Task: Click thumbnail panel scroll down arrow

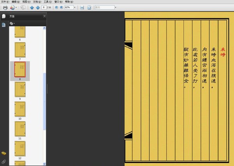Action: 44,164
